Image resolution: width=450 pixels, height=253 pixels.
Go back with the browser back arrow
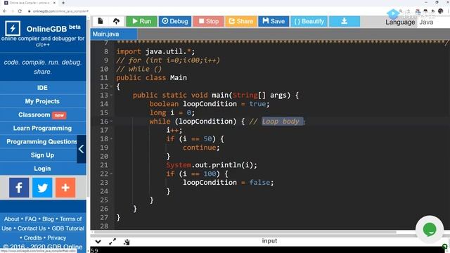click(x=5, y=11)
